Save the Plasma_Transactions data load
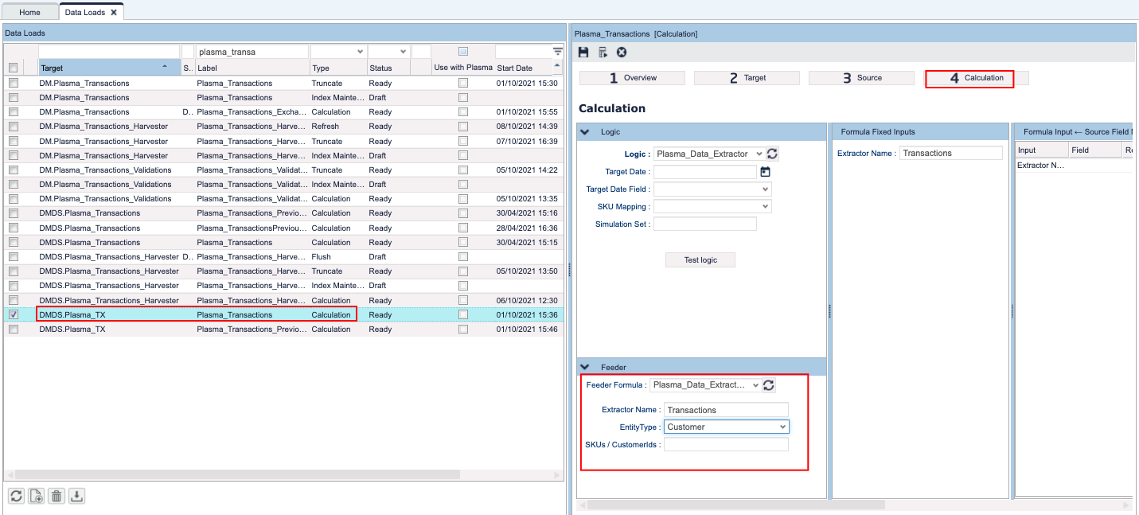 pyautogui.click(x=583, y=53)
